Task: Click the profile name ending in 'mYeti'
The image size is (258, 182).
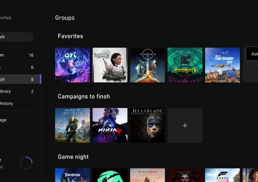Action: [x=6, y=18]
